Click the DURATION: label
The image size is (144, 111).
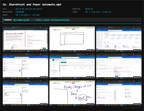tap(76, 9)
